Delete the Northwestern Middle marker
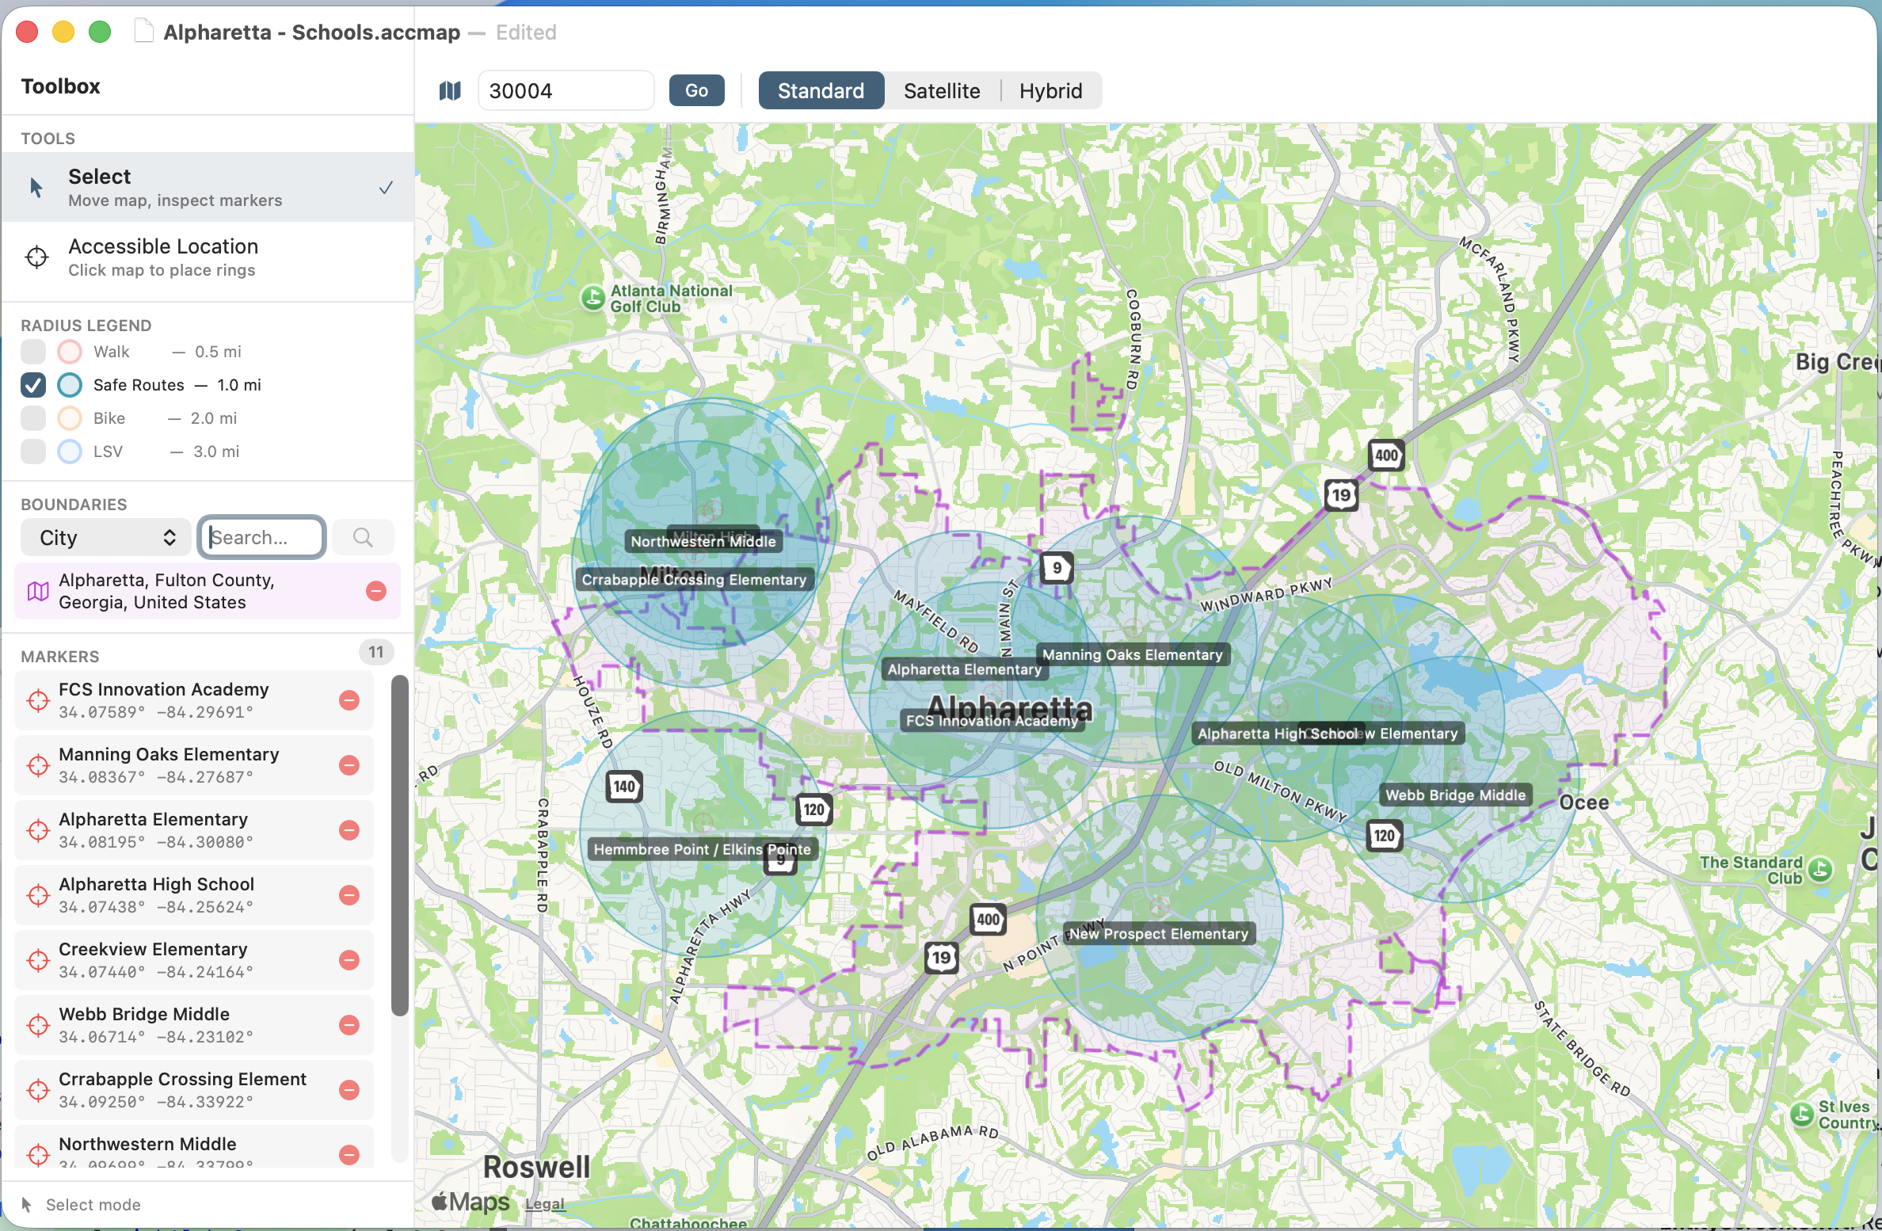 349,1155
